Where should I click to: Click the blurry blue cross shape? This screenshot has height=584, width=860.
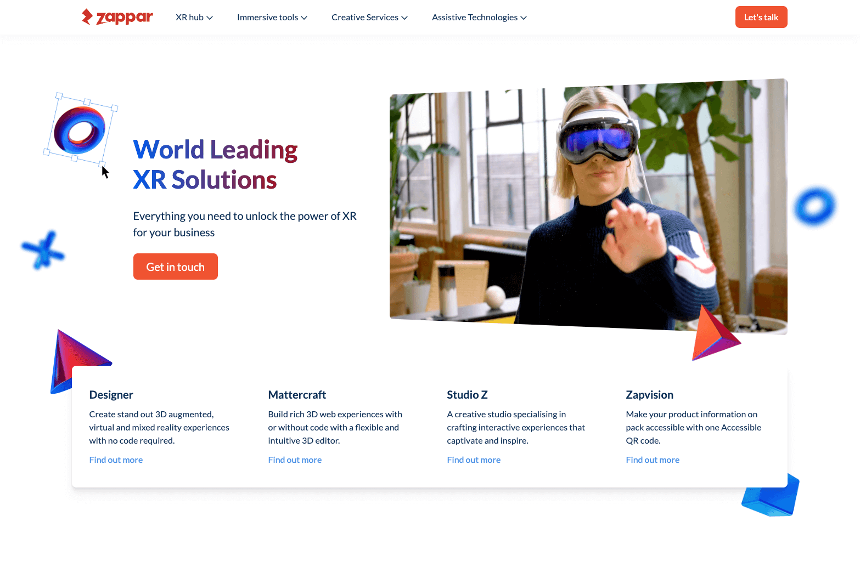point(43,251)
